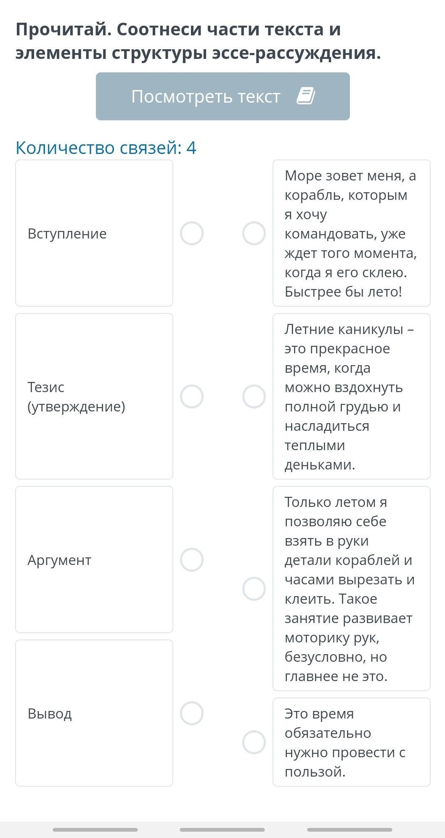The image size is (445, 838).
Task: Open the Посмотреть текст button
Action: pos(222,96)
